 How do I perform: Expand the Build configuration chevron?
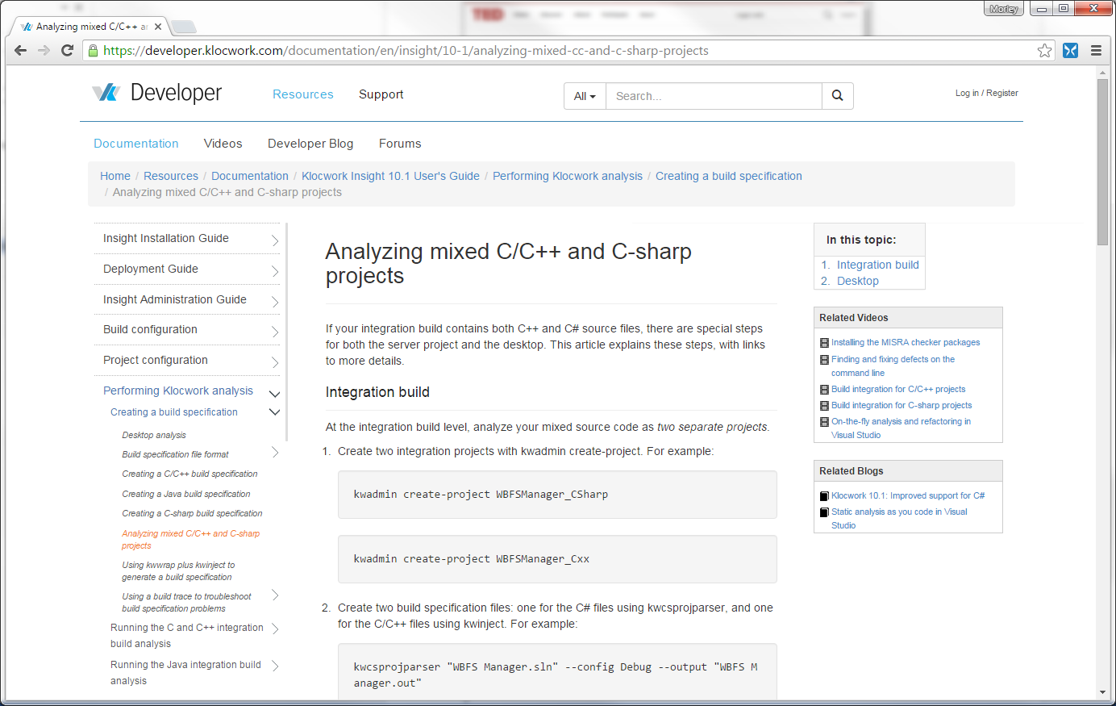274,332
